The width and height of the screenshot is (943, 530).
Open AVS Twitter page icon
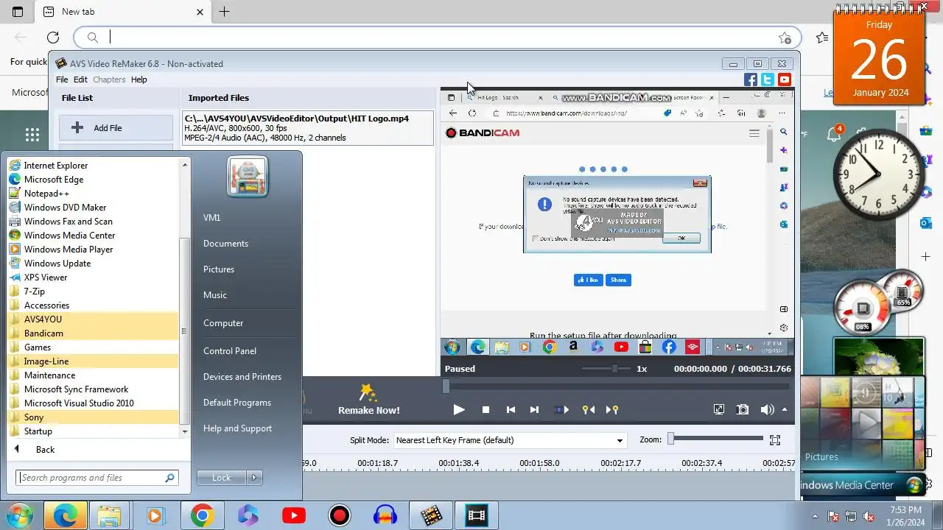tap(768, 79)
